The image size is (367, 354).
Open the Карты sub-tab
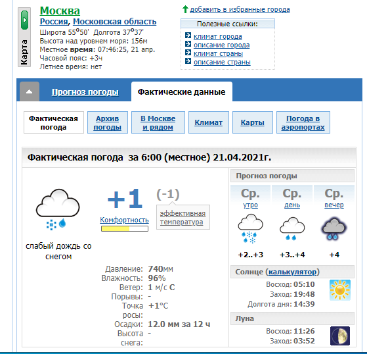[253, 122]
